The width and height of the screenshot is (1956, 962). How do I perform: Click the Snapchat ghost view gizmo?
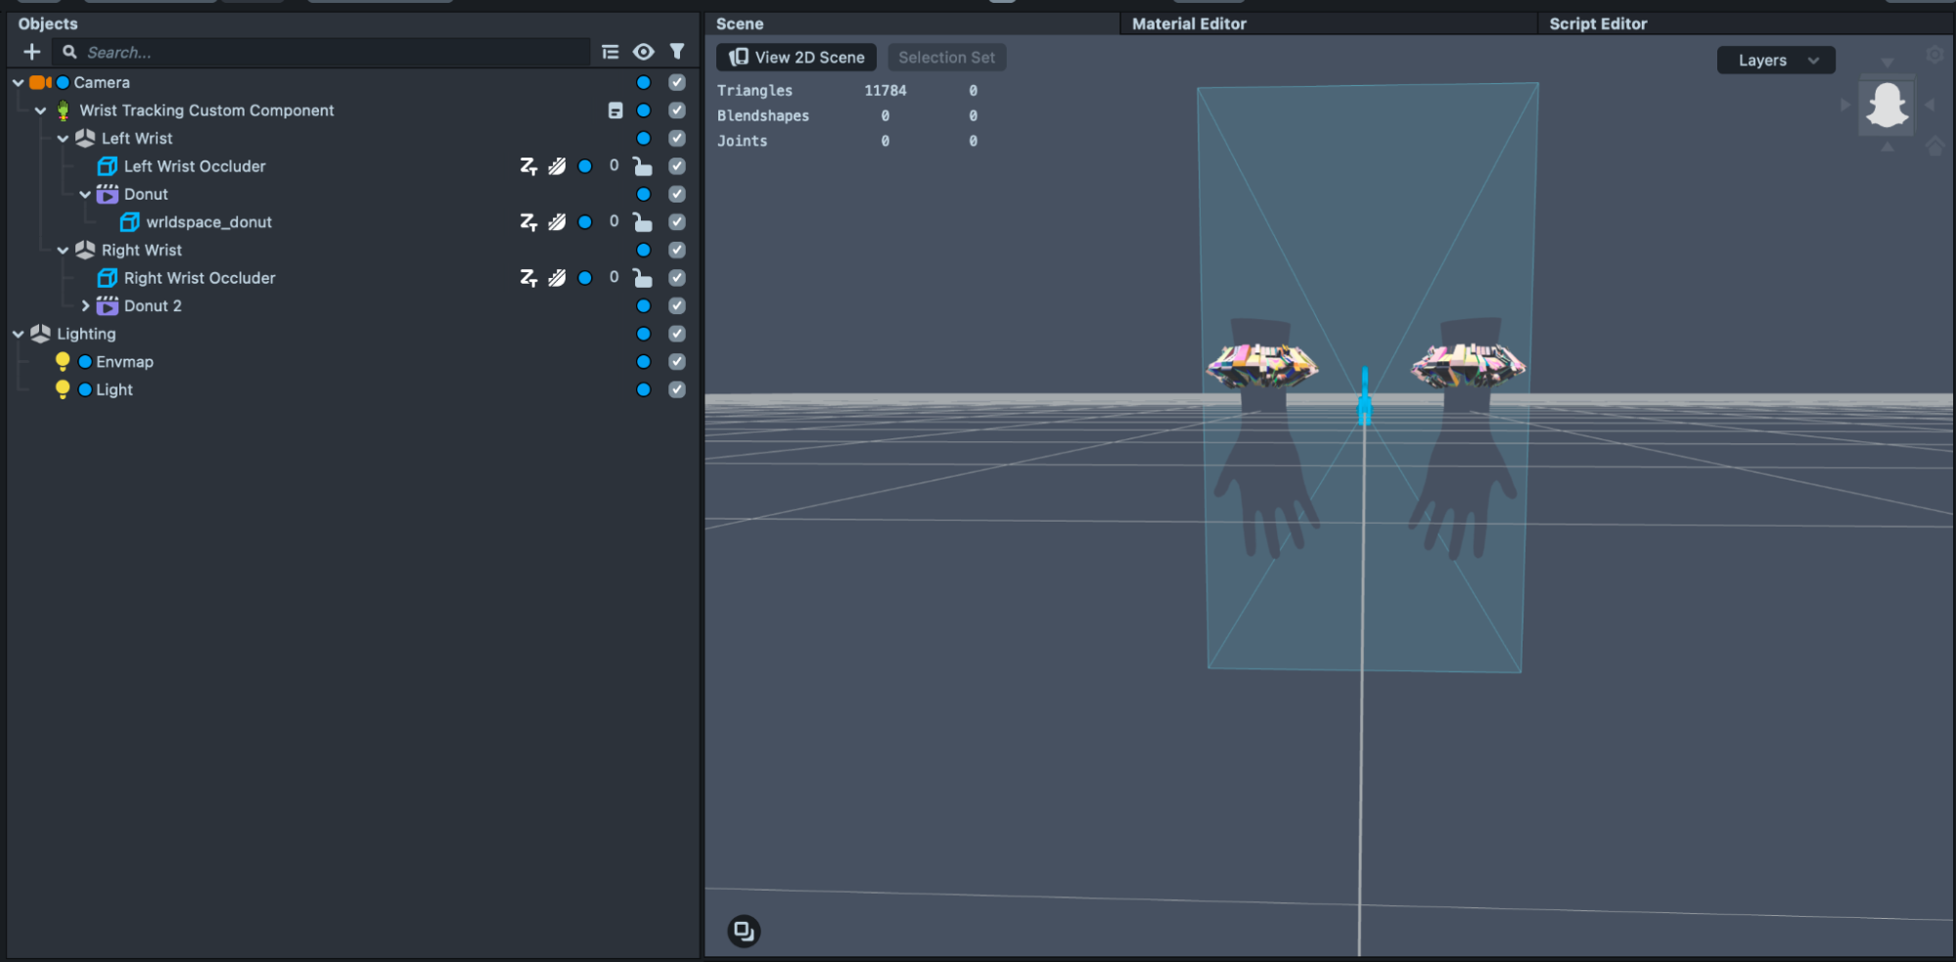[1887, 105]
